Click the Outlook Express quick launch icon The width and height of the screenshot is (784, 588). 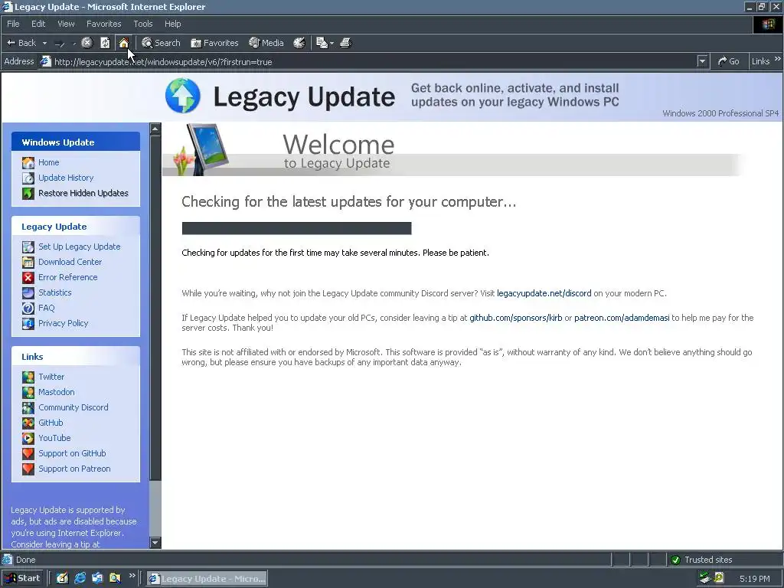97,578
